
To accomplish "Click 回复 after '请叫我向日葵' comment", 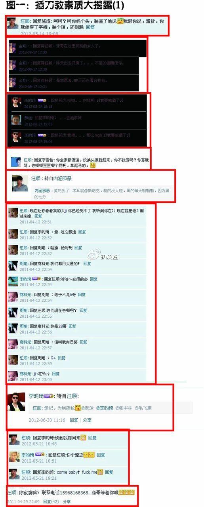I will tap(83, 342).
